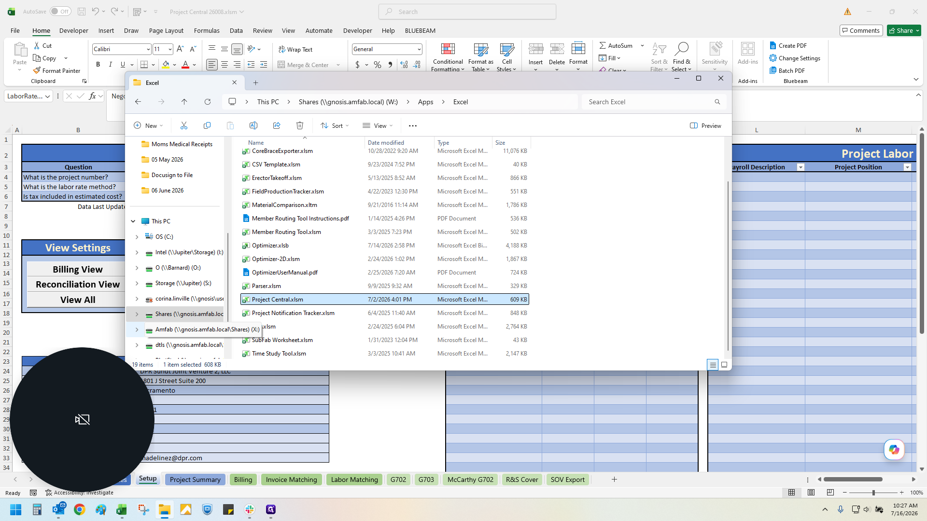Open Conditional Formatting in ribbon
This screenshot has height=521, width=927.
tap(448, 57)
